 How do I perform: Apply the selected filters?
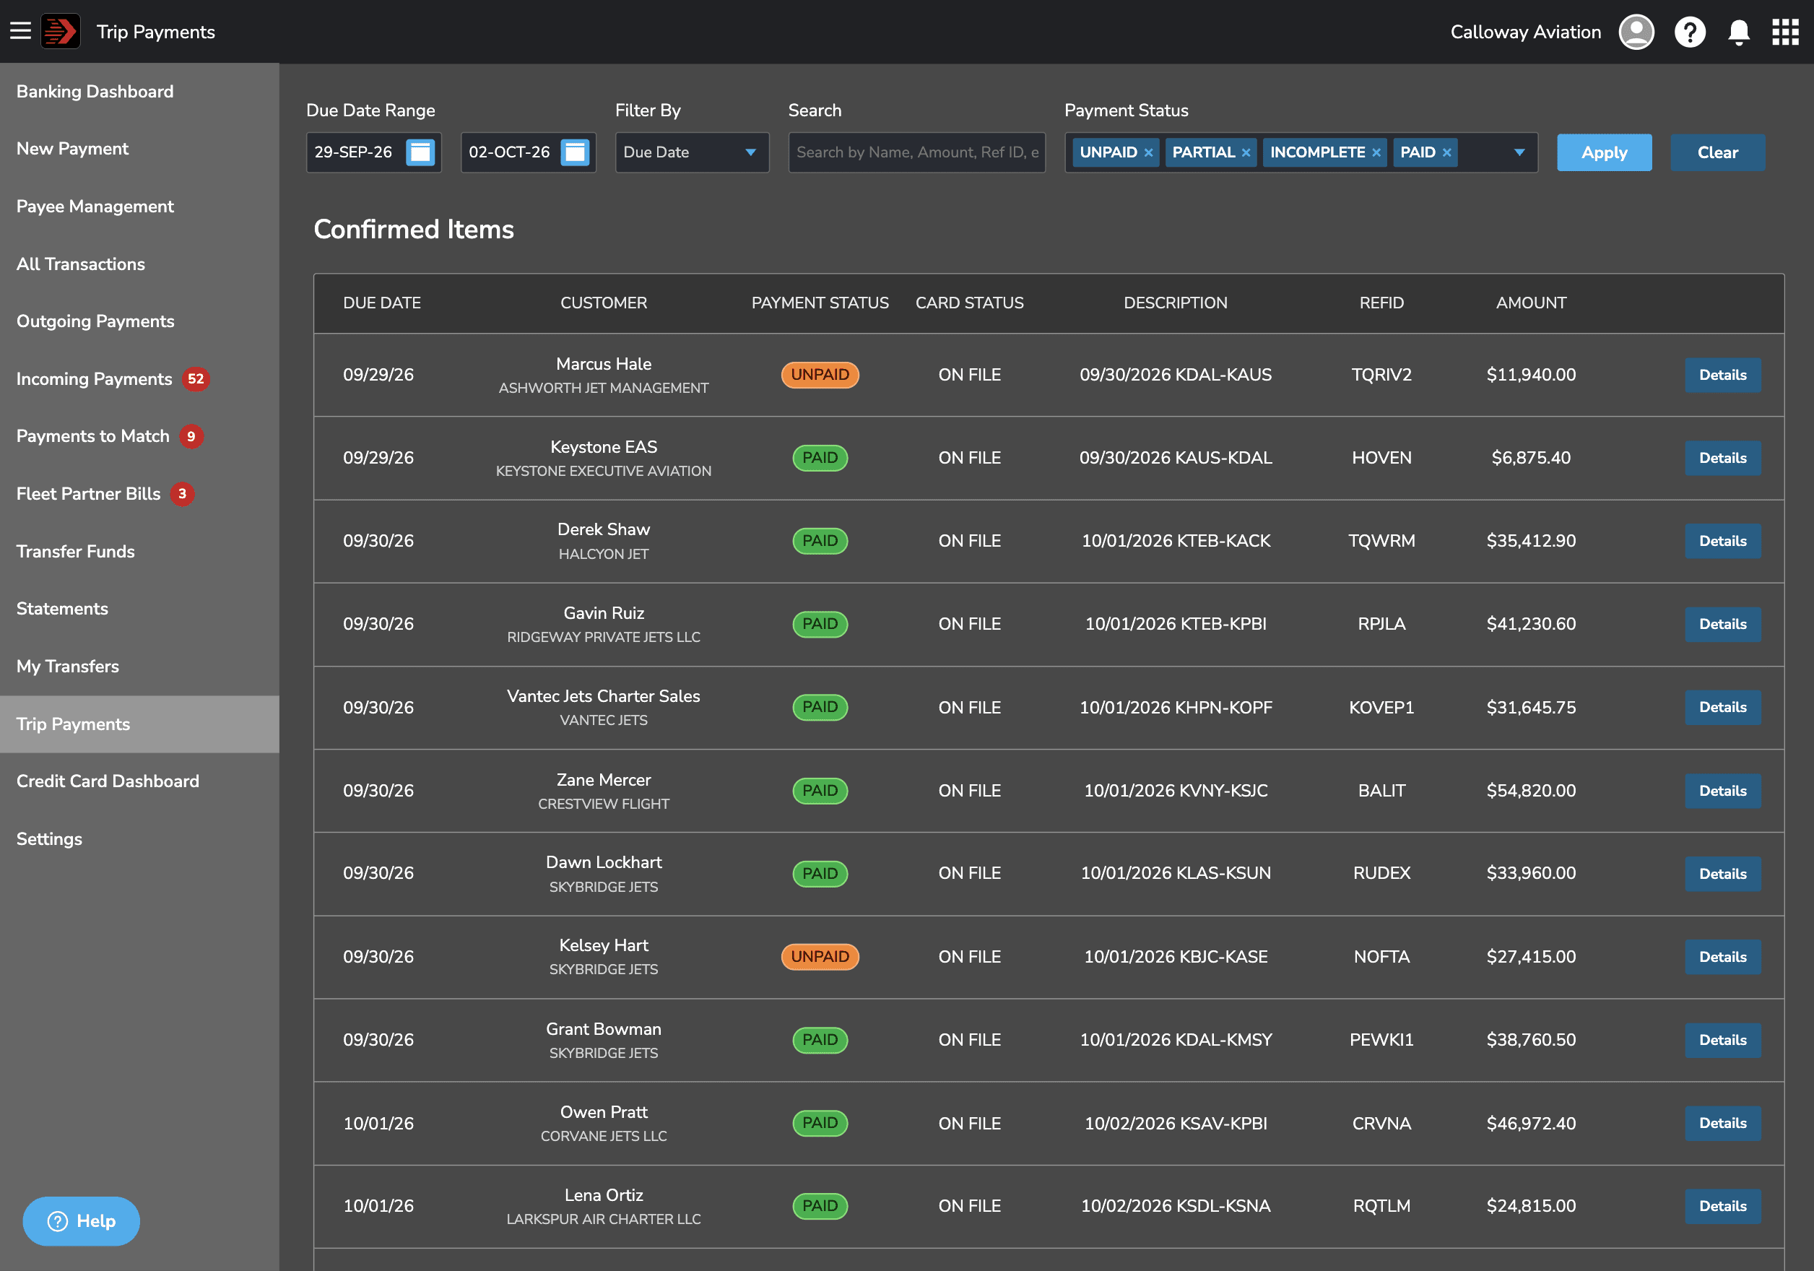[1604, 152]
